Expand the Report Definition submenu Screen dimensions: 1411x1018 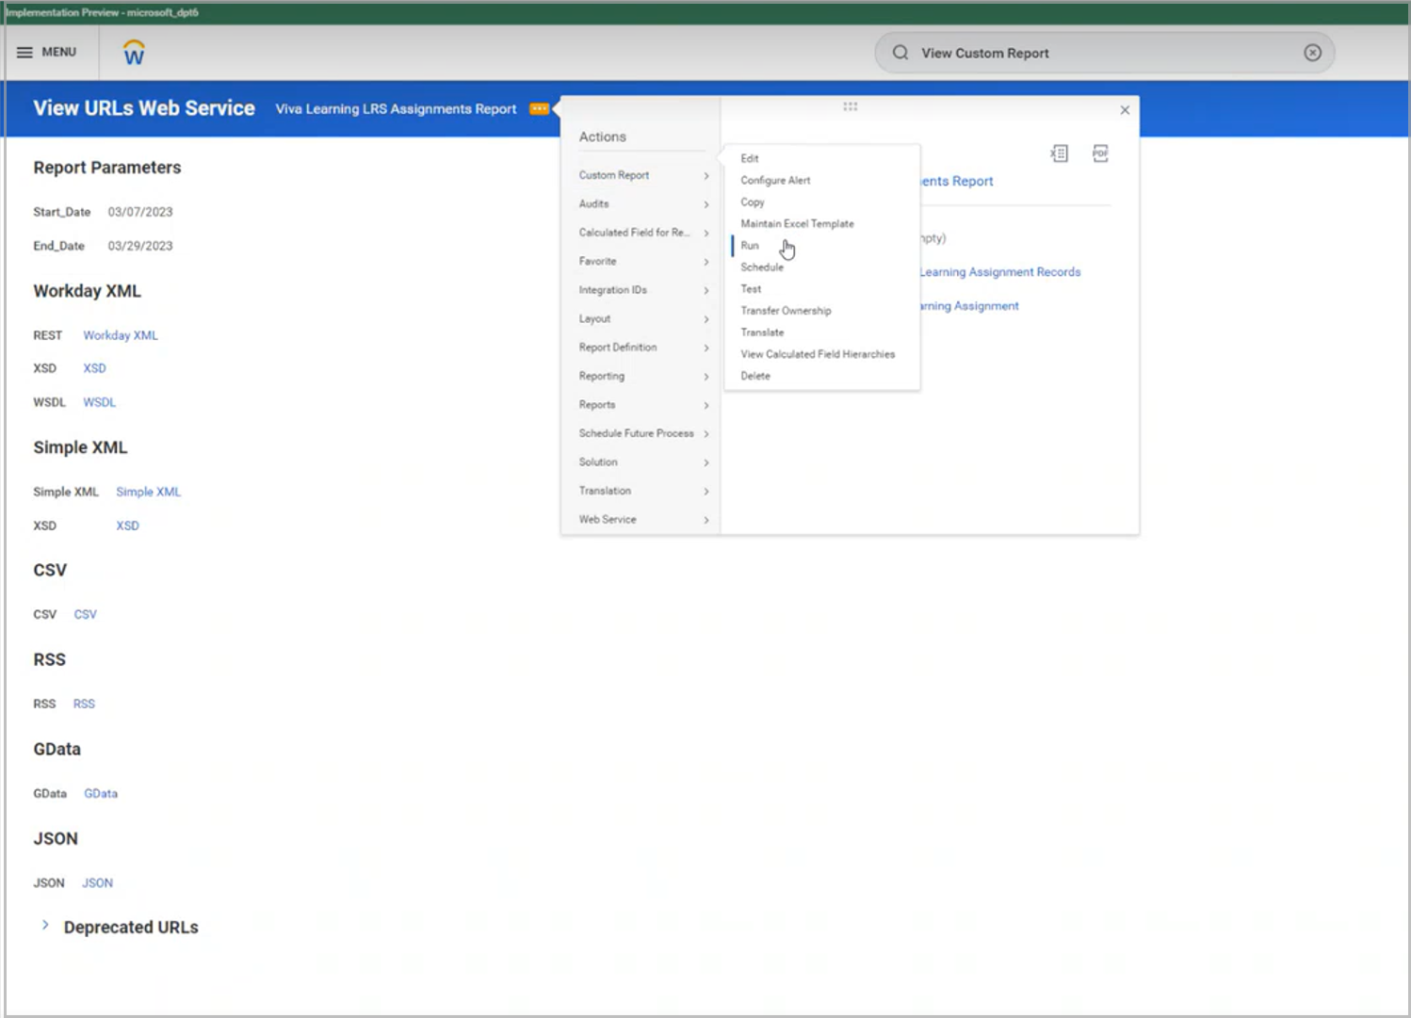pyautogui.click(x=643, y=347)
